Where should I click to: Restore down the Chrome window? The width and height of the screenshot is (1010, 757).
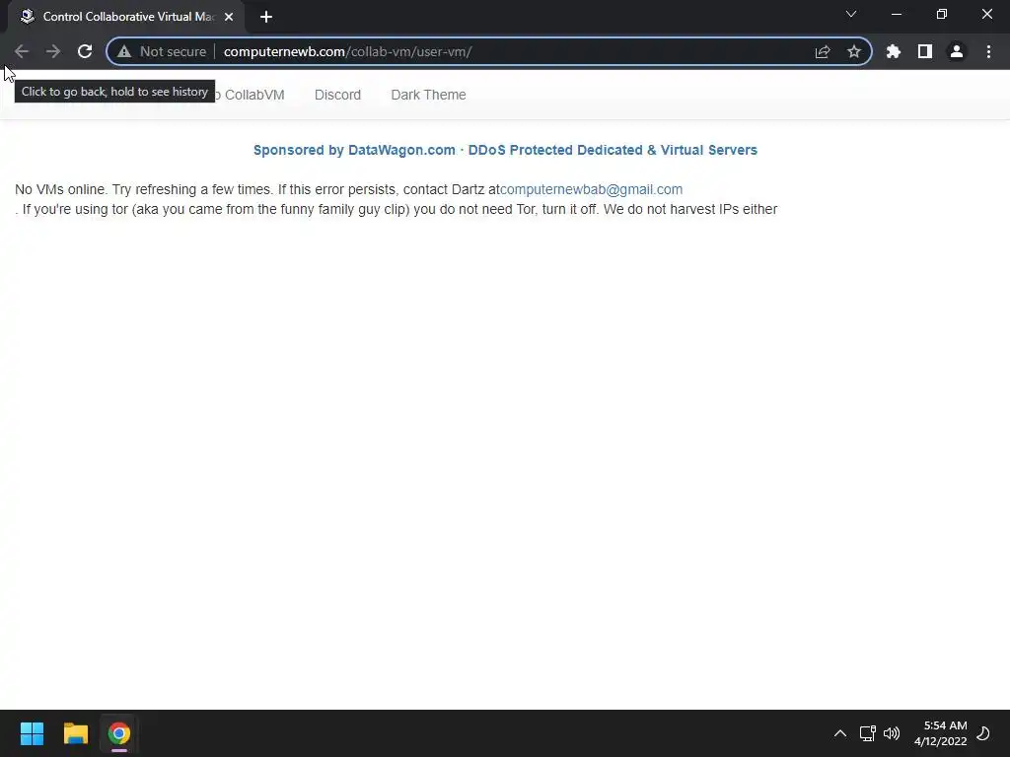pyautogui.click(x=942, y=14)
